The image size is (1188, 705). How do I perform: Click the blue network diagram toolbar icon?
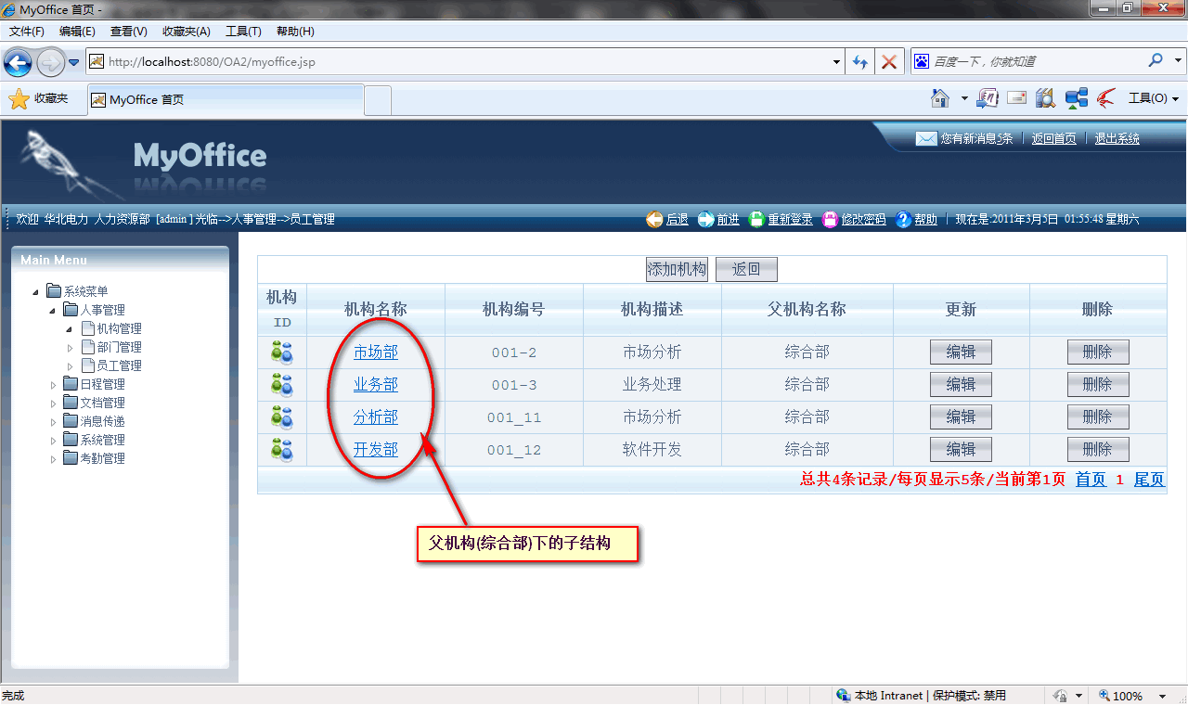[1077, 97]
